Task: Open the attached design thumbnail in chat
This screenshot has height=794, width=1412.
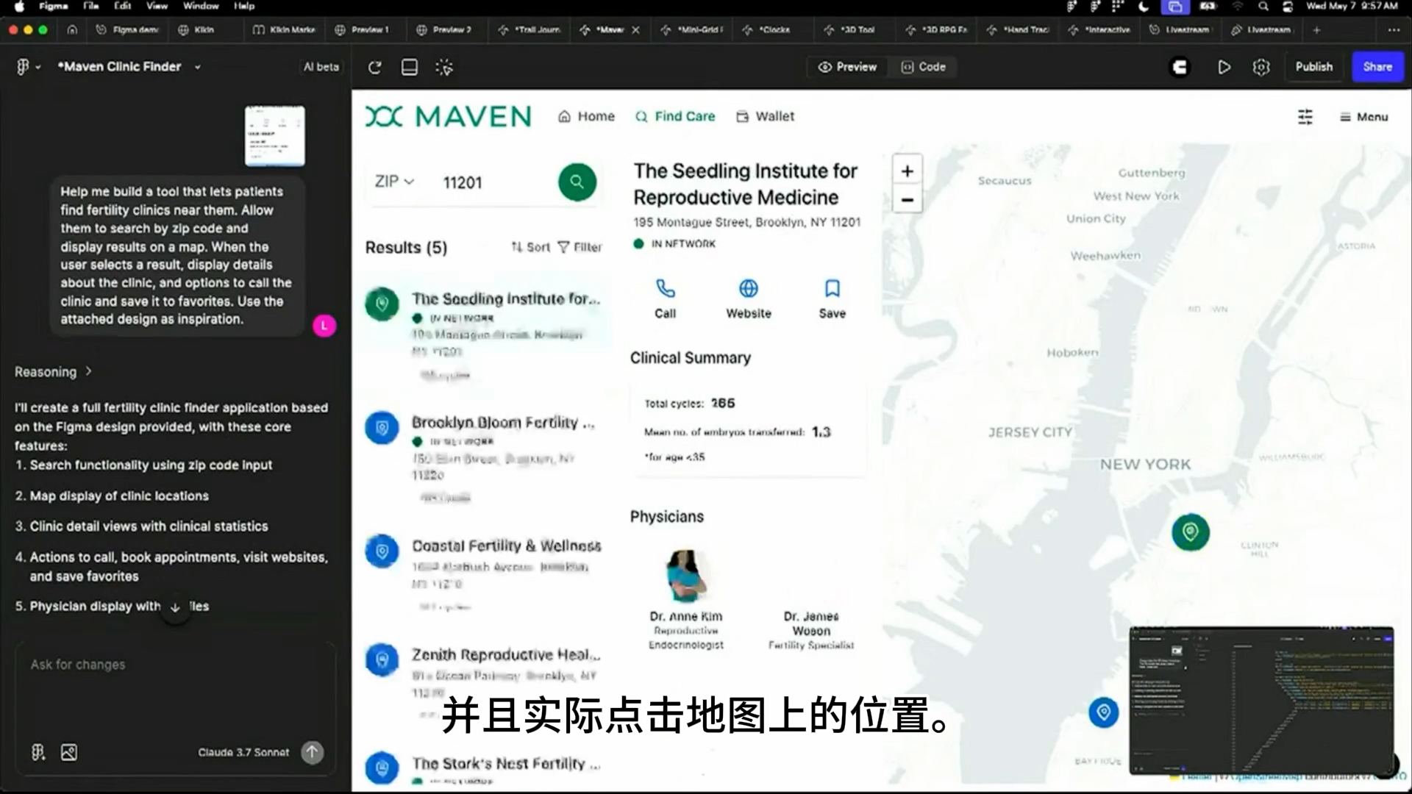Action: [275, 136]
